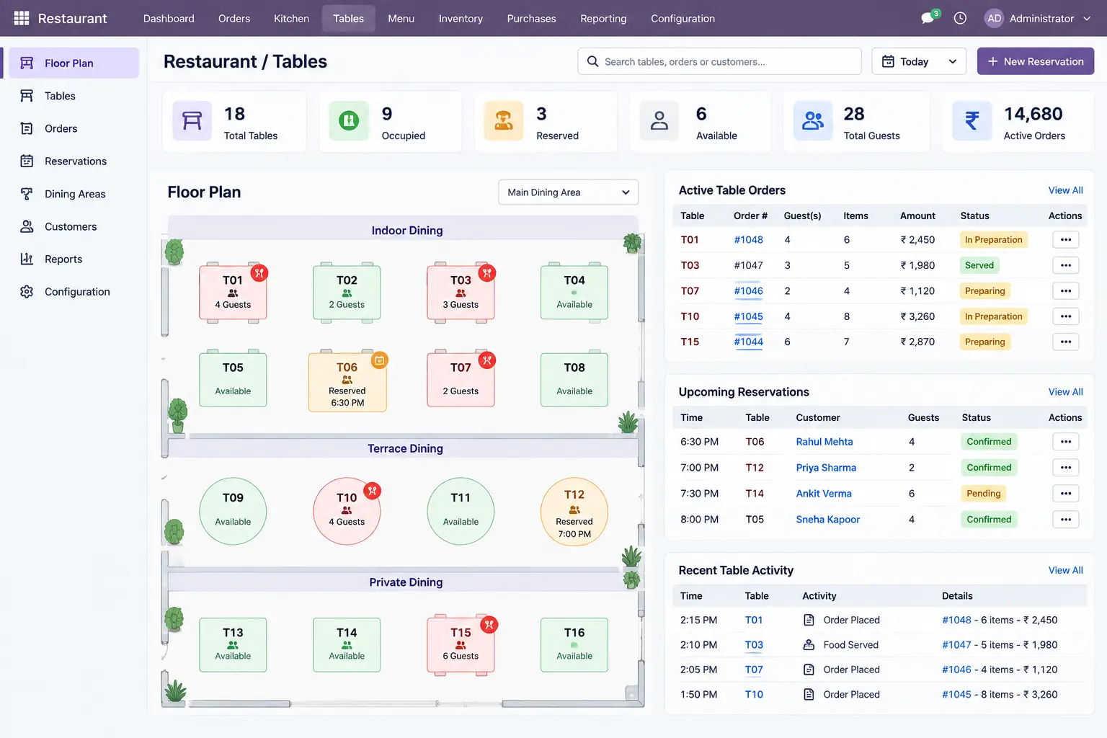This screenshot has height=738, width=1107.
Task: Select Dining Areas in the sidebar
Action: 75,194
